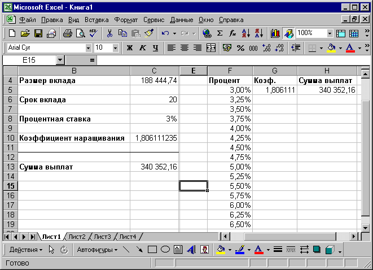Image resolution: width=373 pixels, height=270 pixels.
Task: Toggle align left
Action: pyautogui.click(x=172, y=48)
